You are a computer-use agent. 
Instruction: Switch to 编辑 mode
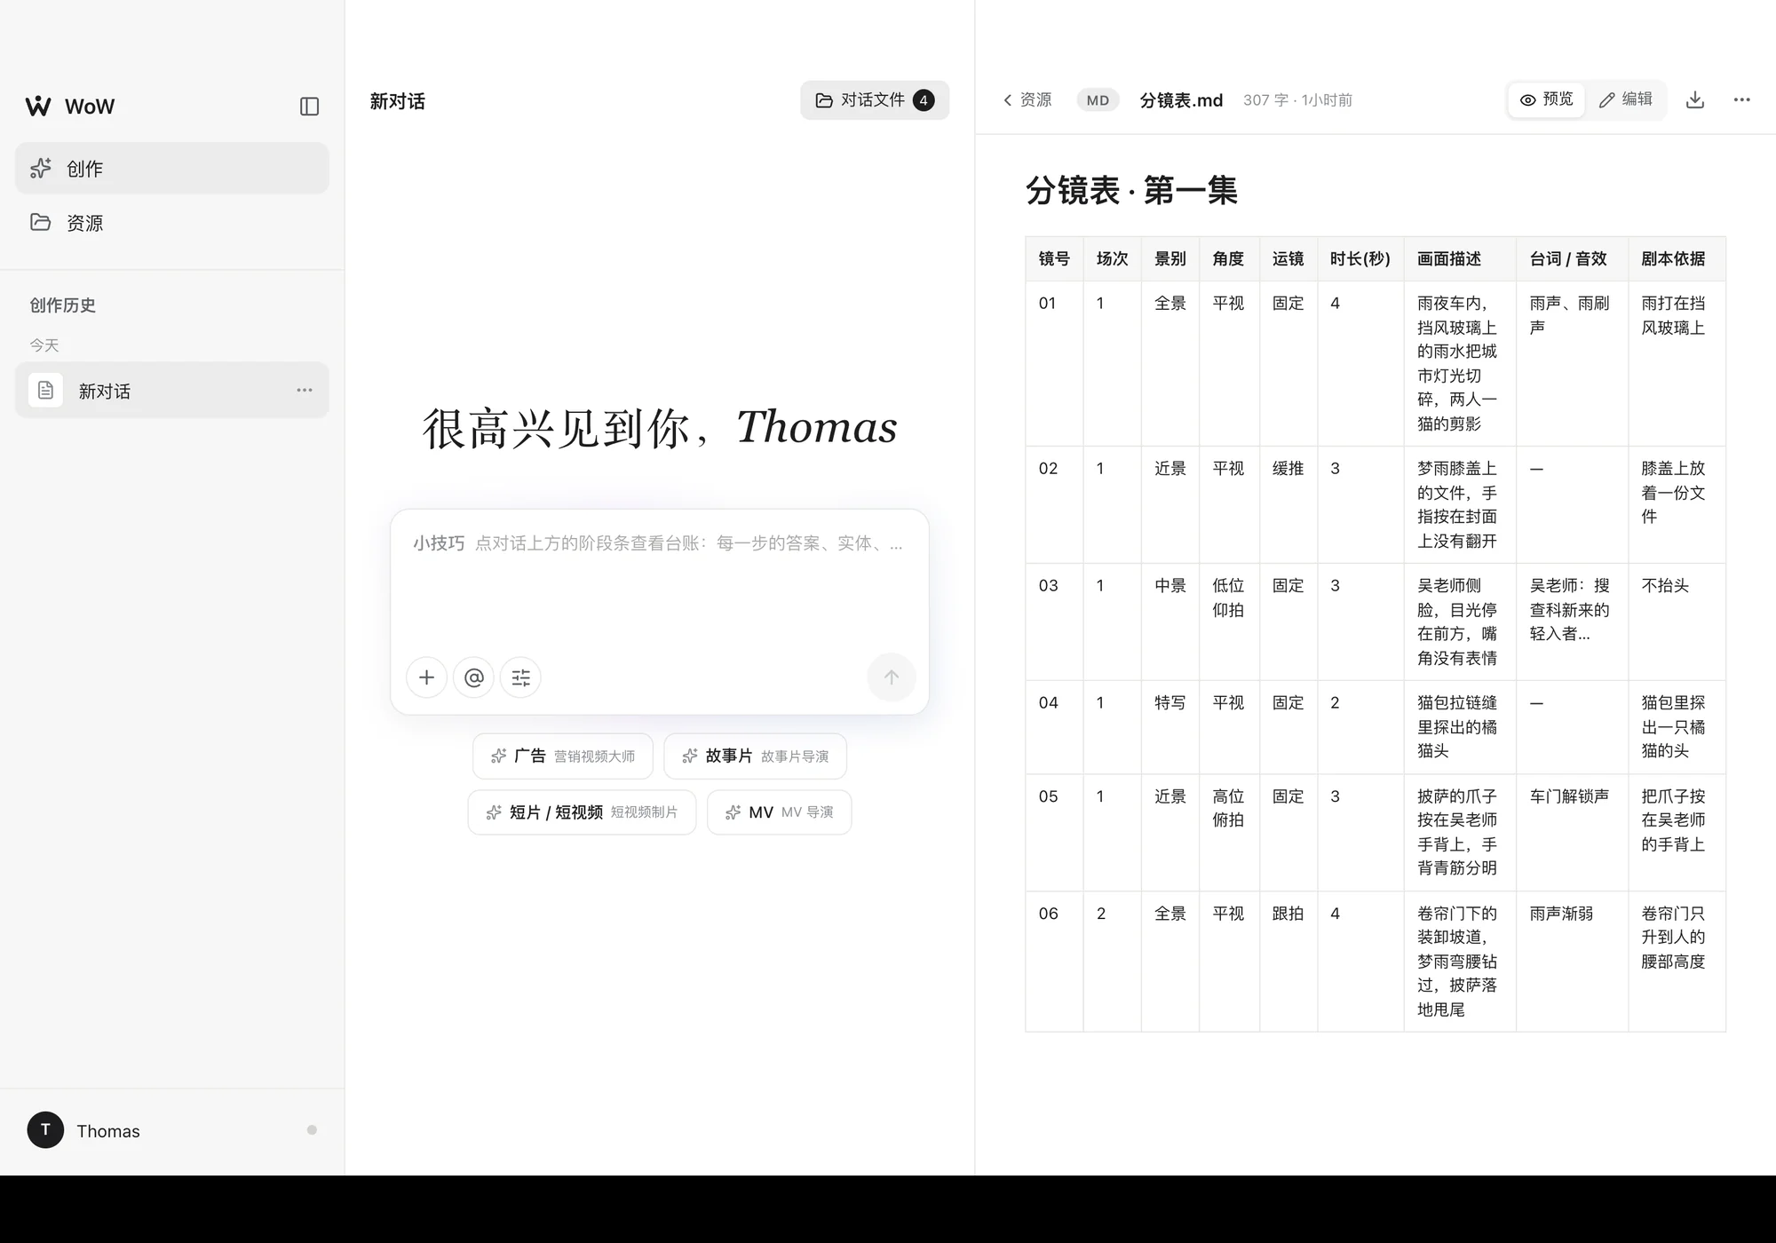click(x=1626, y=100)
